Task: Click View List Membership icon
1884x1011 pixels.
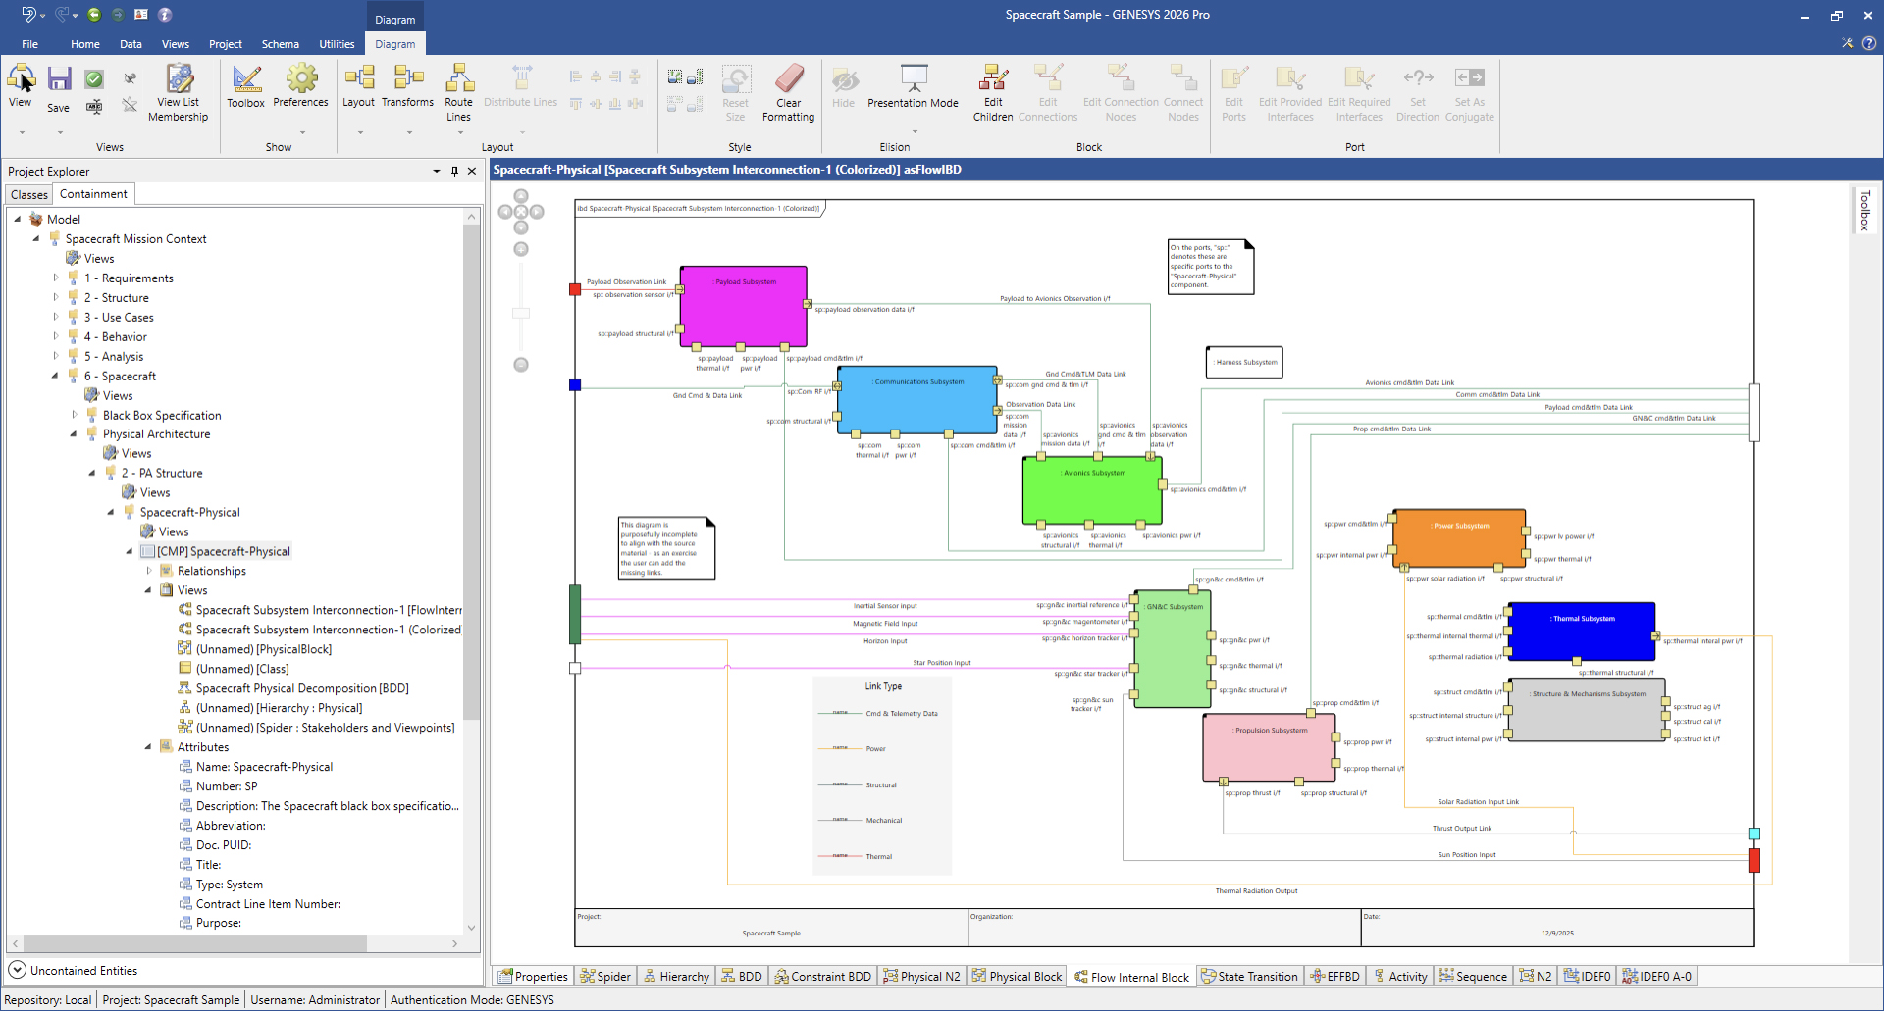Action: tap(179, 79)
